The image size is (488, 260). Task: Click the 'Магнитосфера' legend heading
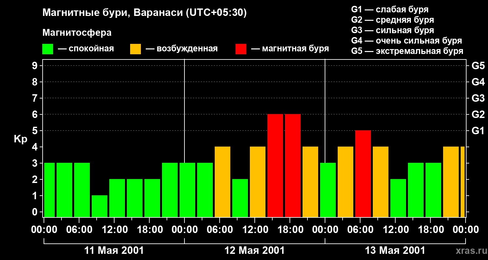coord(77,33)
